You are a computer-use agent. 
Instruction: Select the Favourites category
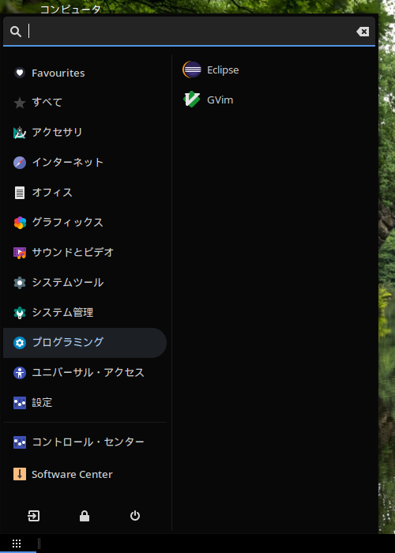tap(85, 73)
